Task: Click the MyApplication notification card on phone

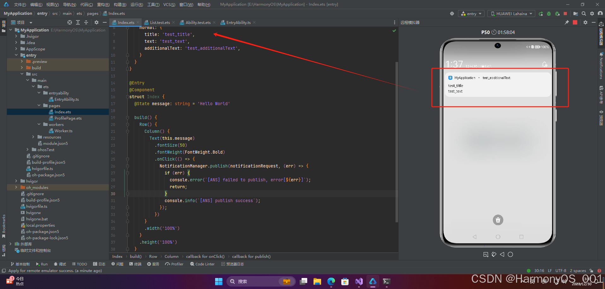Action: coord(497,85)
